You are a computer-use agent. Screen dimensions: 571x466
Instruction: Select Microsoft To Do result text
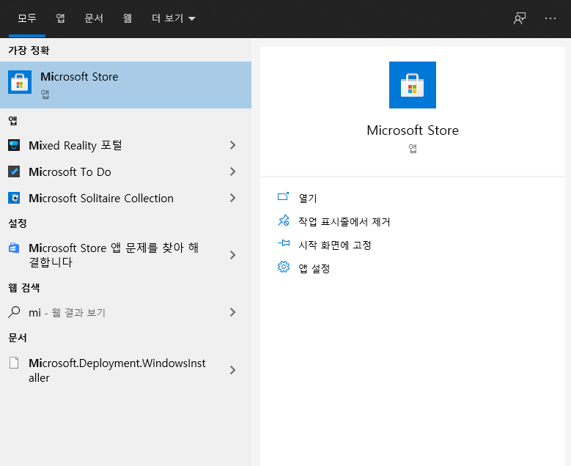[70, 171]
